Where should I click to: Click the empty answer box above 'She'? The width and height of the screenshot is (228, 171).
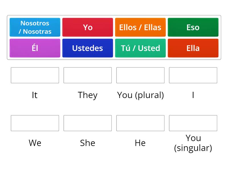87,123
